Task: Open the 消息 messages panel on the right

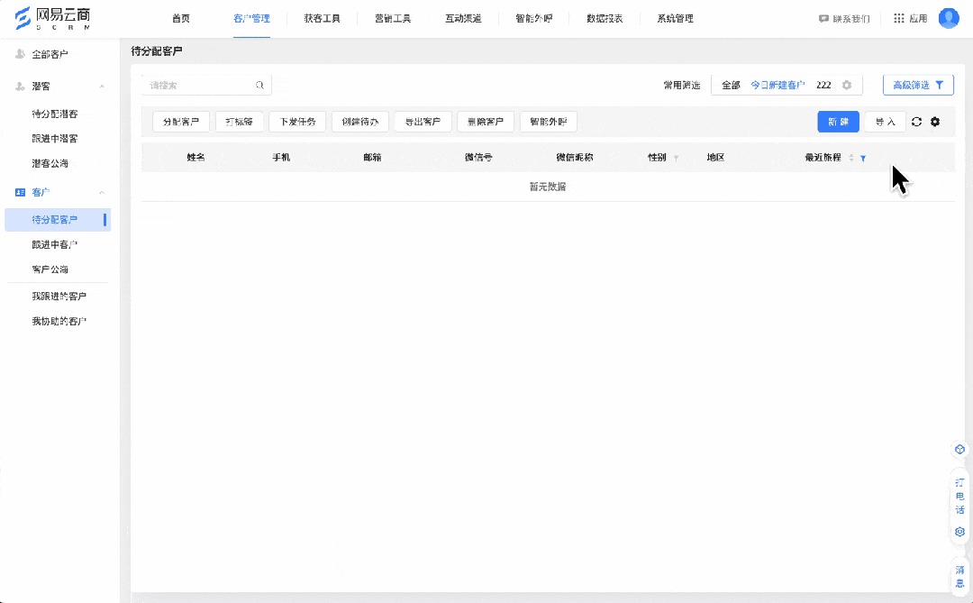Action: 959,574
